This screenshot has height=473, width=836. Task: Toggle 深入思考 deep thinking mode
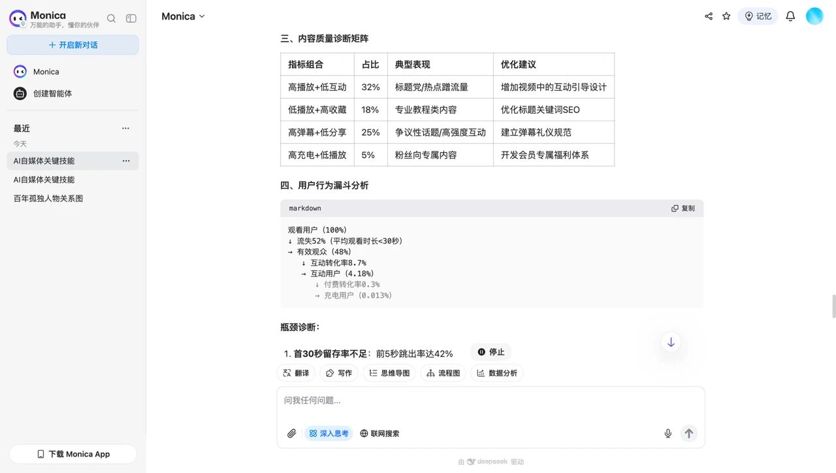[329, 433]
